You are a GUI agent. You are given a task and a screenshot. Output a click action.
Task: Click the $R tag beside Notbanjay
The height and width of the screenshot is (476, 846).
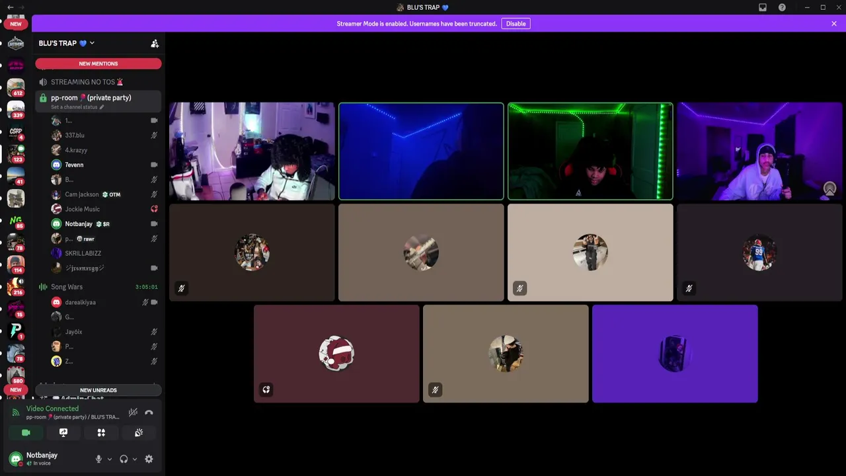pyautogui.click(x=102, y=224)
